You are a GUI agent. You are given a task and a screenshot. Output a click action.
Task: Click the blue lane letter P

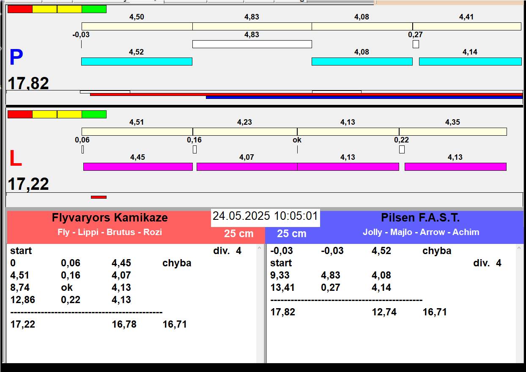coord(16,58)
